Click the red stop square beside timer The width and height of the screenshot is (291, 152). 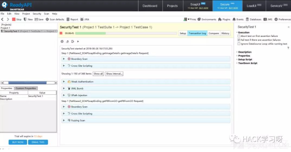click(x=61, y=33)
